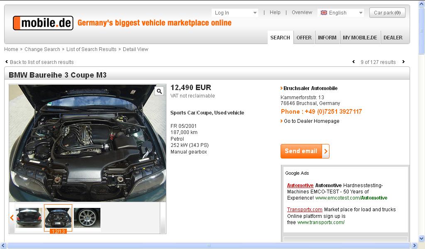Click the vertical scrollbar down arrow

[422, 239]
